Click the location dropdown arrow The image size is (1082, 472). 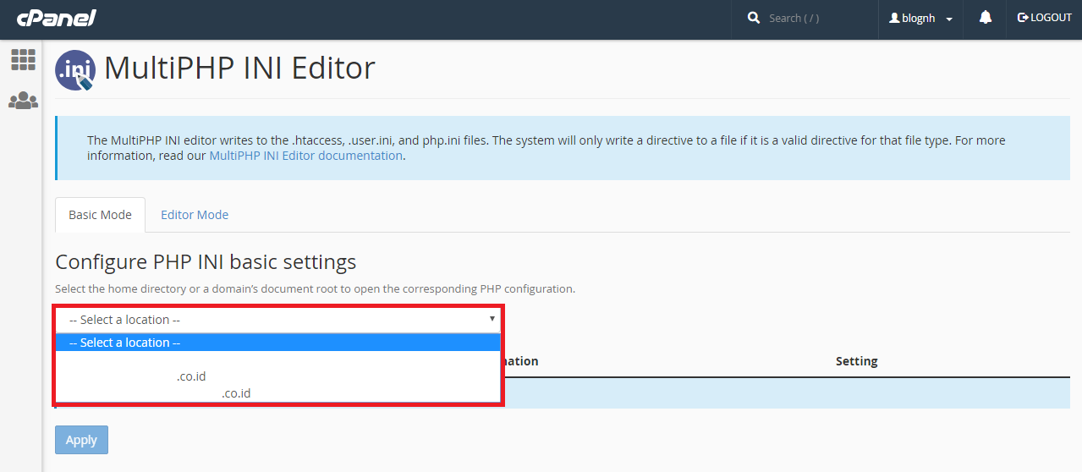(492, 319)
